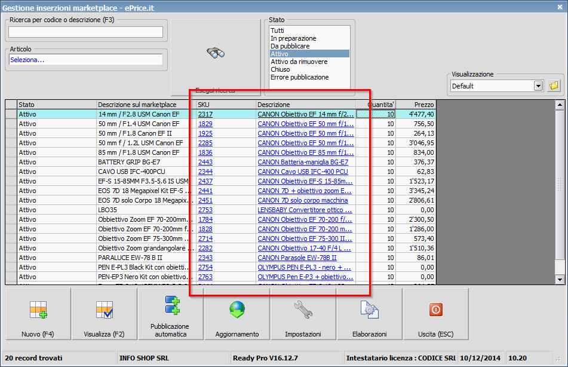Choose the Chiuso status filter
Screen dimensions: 568x367
coord(280,69)
